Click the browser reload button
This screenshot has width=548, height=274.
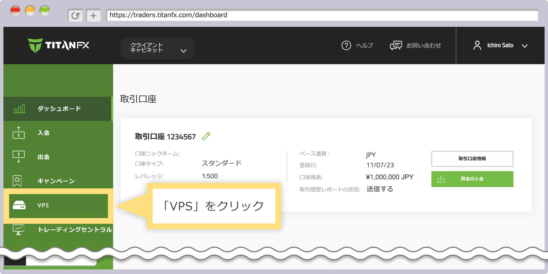75,15
